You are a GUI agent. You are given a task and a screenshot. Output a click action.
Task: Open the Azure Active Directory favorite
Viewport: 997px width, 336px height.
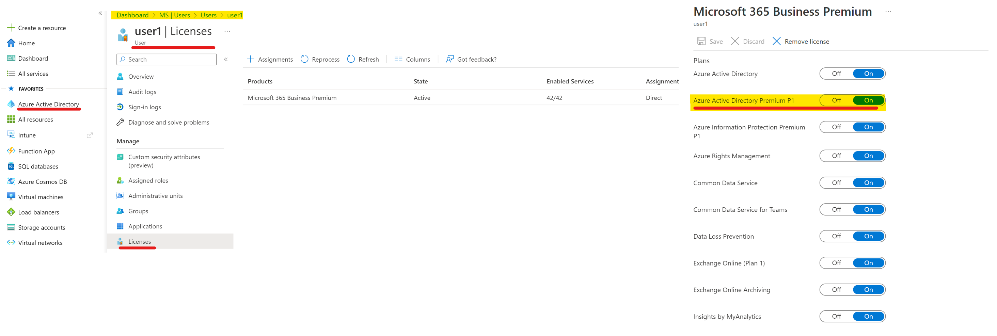point(48,104)
